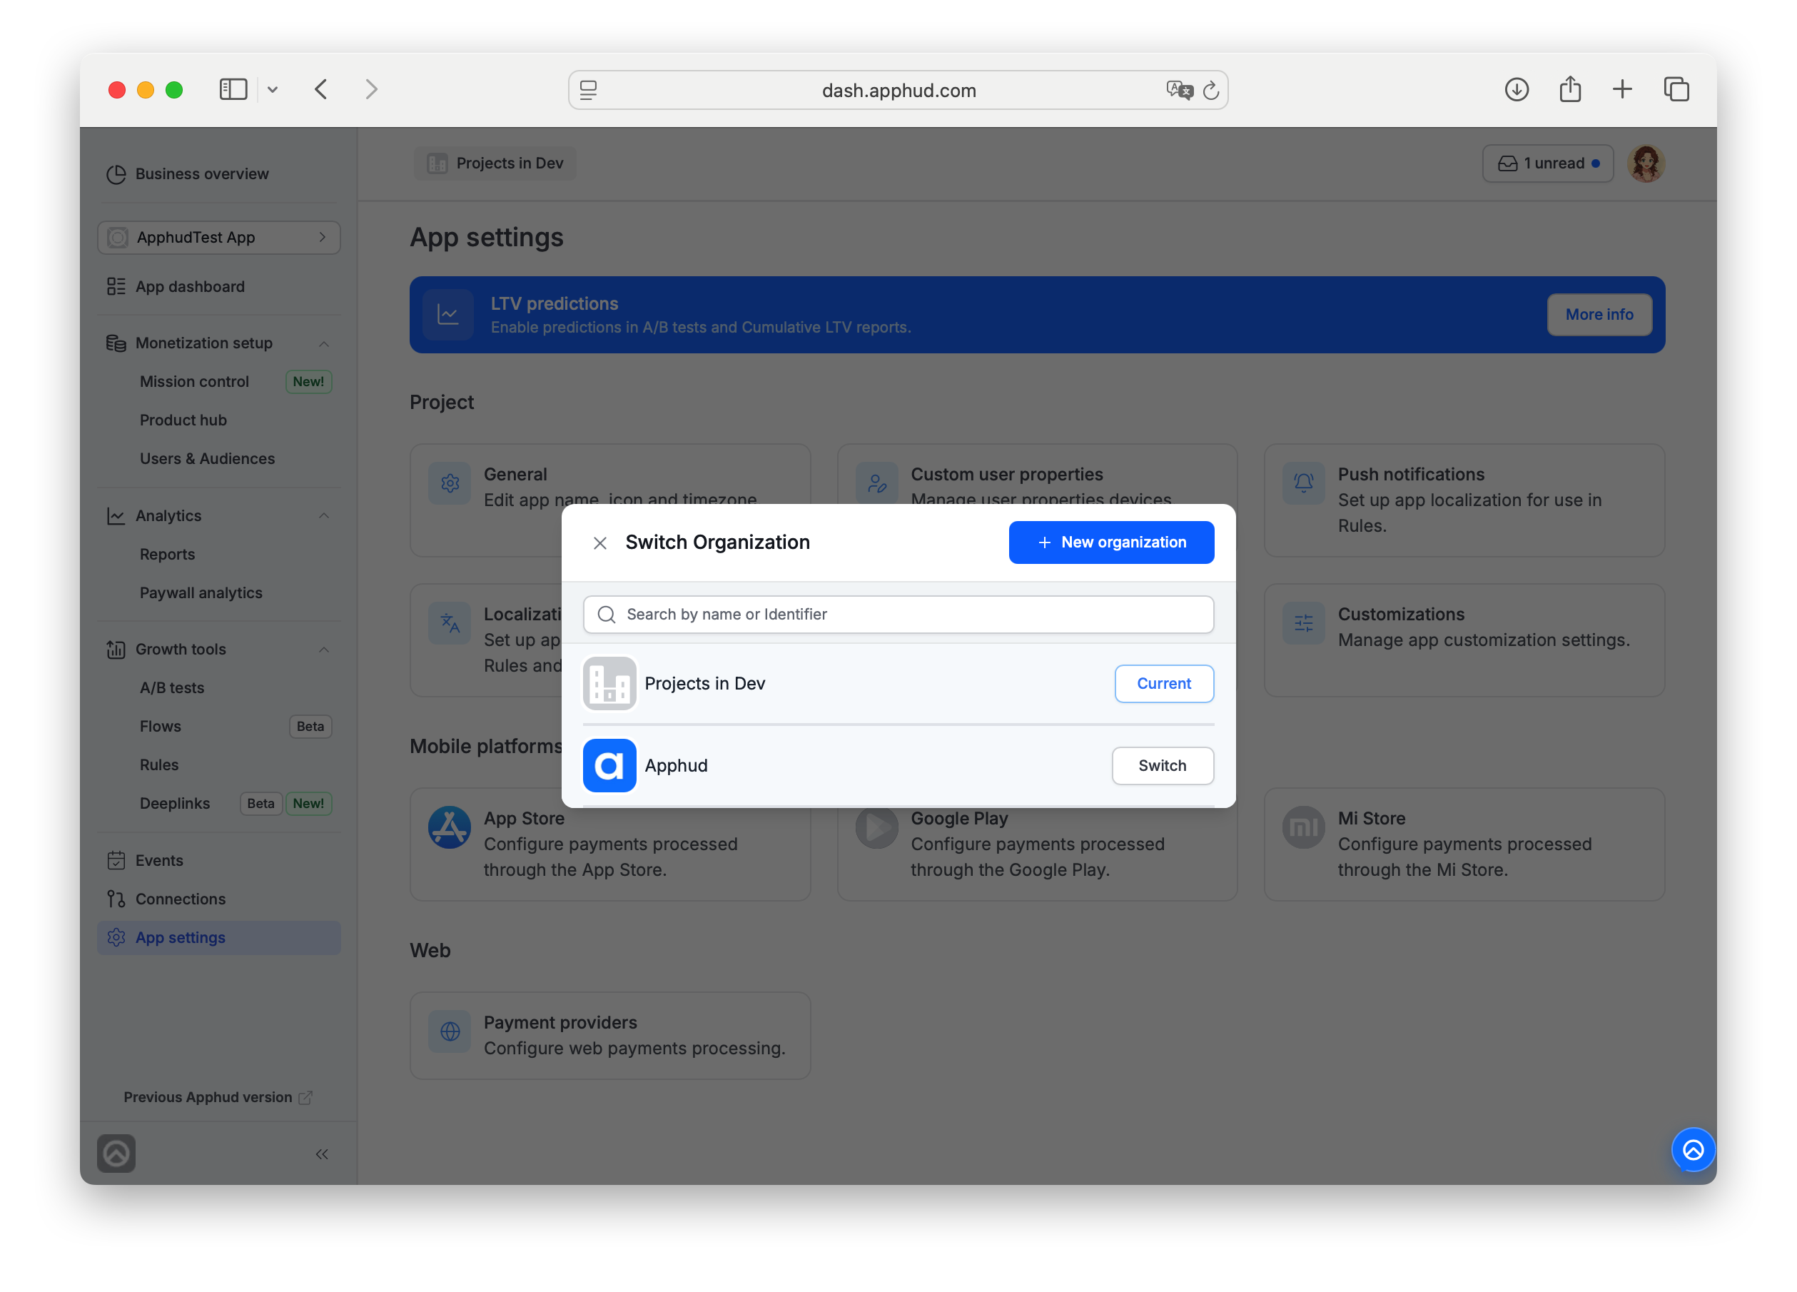Click the Analytics chart icon
The height and width of the screenshot is (1292, 1797).
click(x=116, y=516)
